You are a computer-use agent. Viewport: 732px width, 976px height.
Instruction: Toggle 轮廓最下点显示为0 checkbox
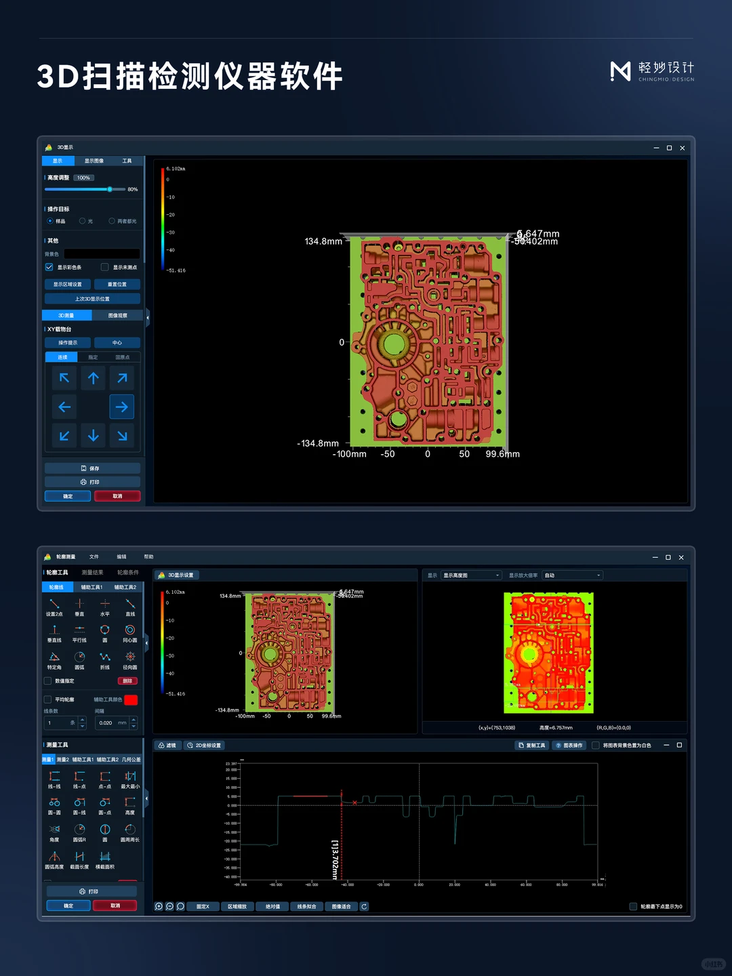633,906
